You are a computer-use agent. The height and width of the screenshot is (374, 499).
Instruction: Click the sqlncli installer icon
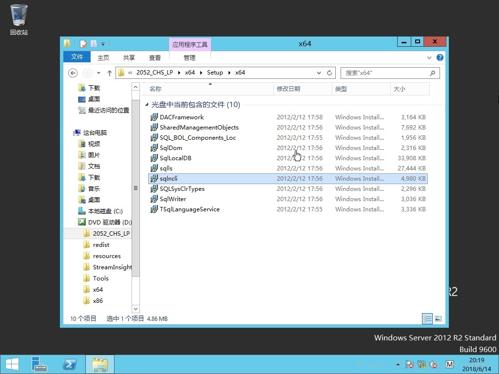pyautogui.click(x=154, y=178)
